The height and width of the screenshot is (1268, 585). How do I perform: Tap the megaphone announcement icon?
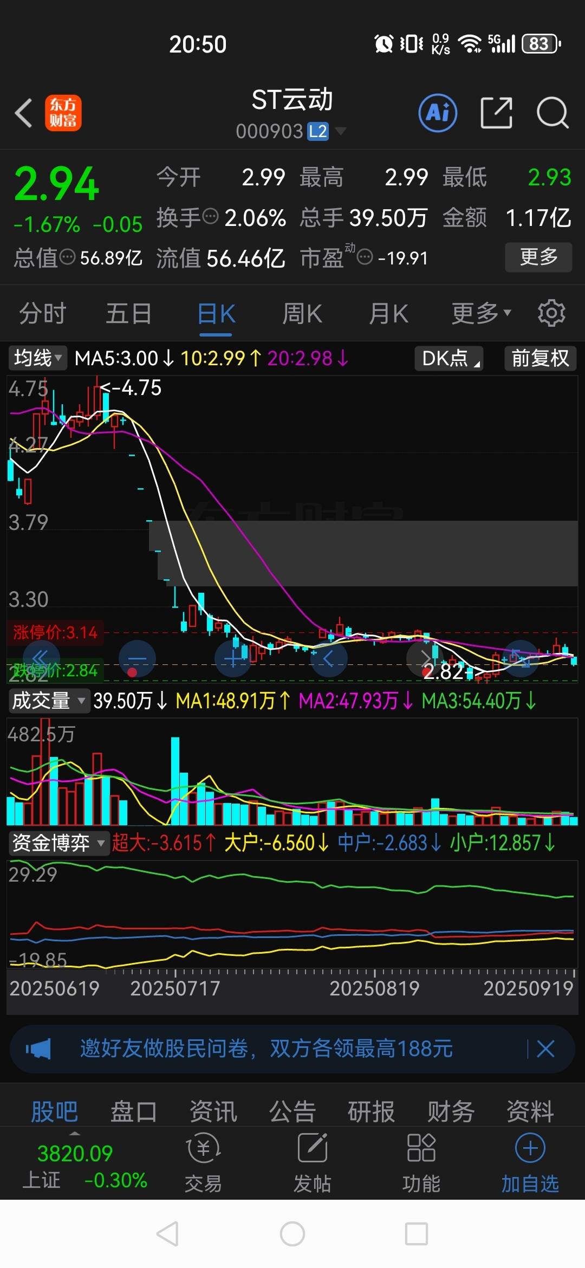point(39,1049)
